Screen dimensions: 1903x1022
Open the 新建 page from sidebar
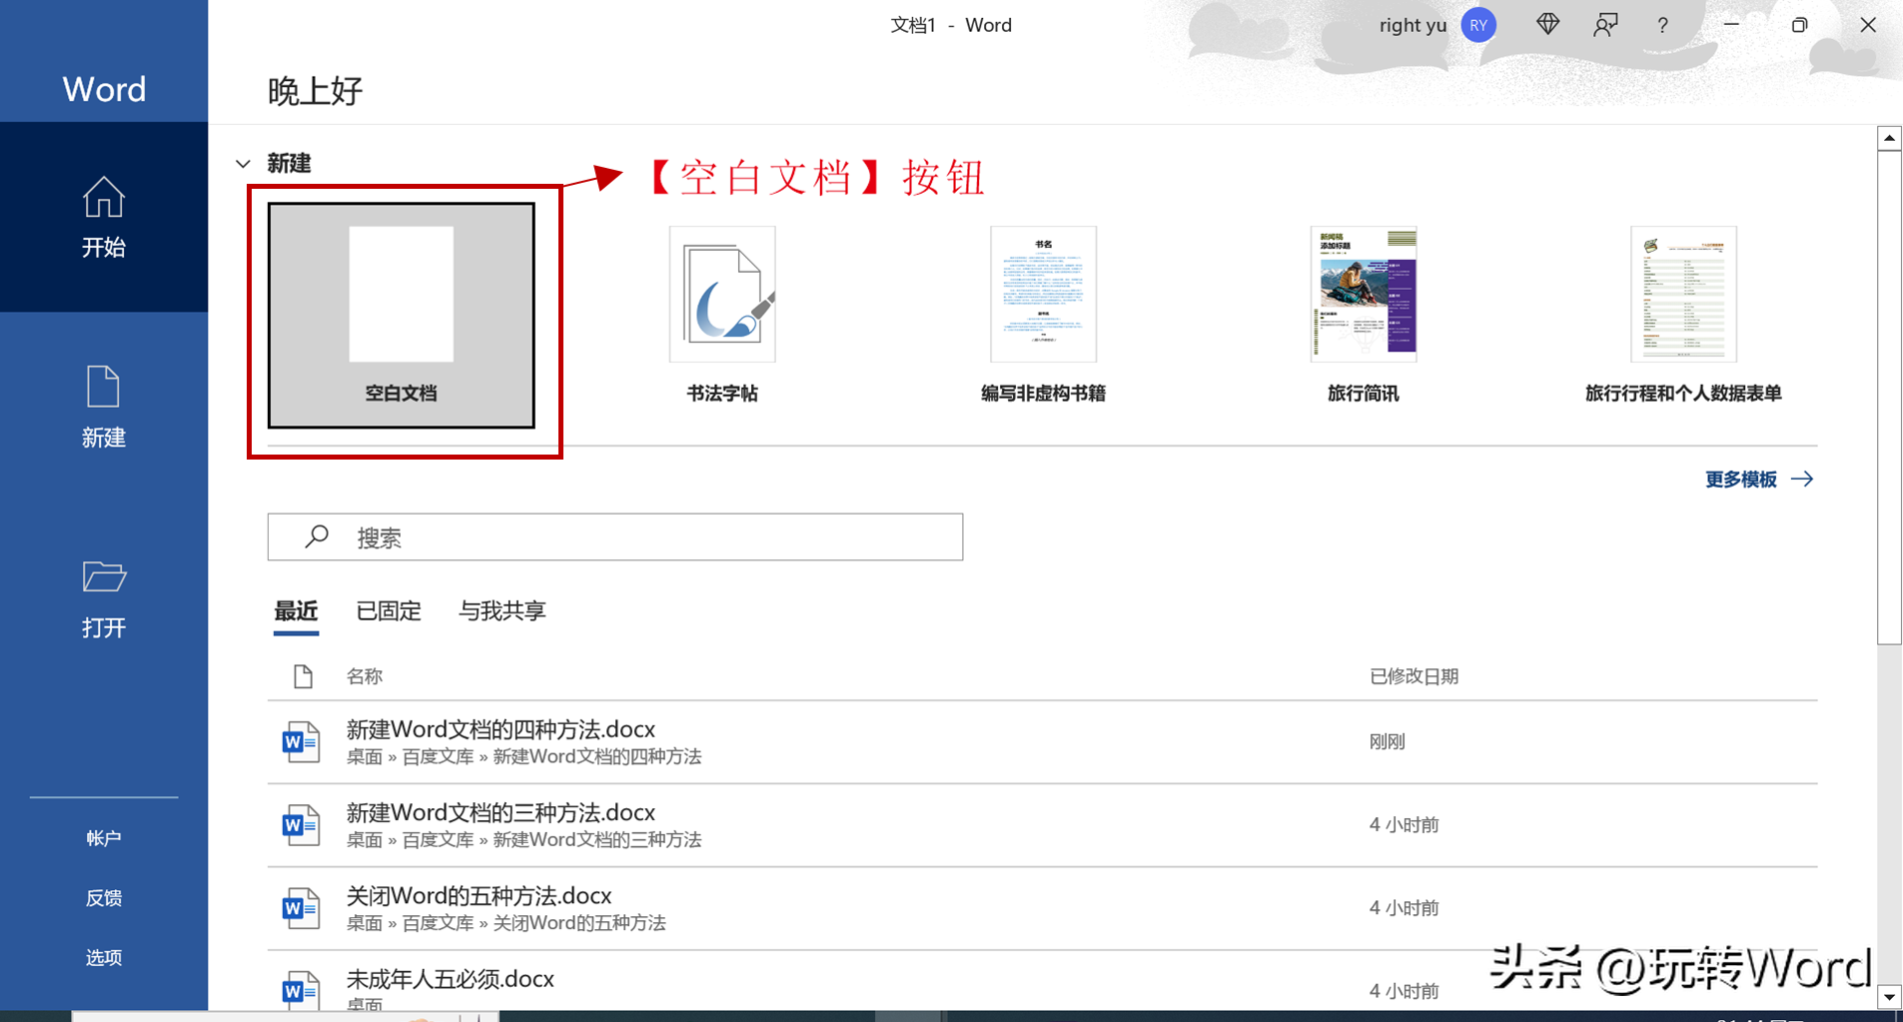click(104, 407)
